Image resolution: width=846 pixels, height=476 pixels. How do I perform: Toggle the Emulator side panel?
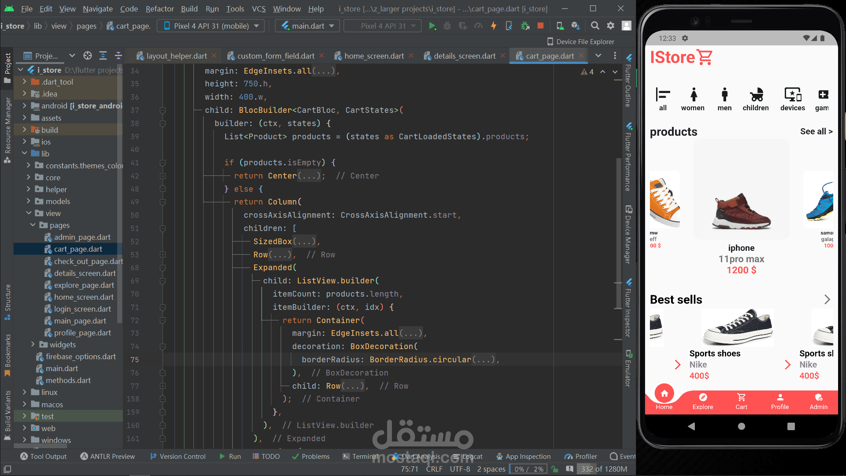point(629,368)
